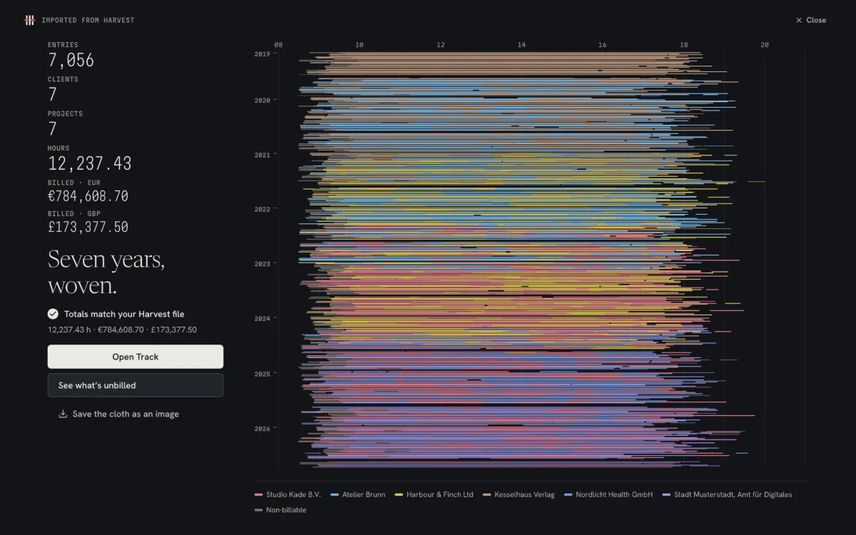The width and height of the screenshot is (856, 535).
Task: Click the totals match checkmark icon
Action: point(53,314)
